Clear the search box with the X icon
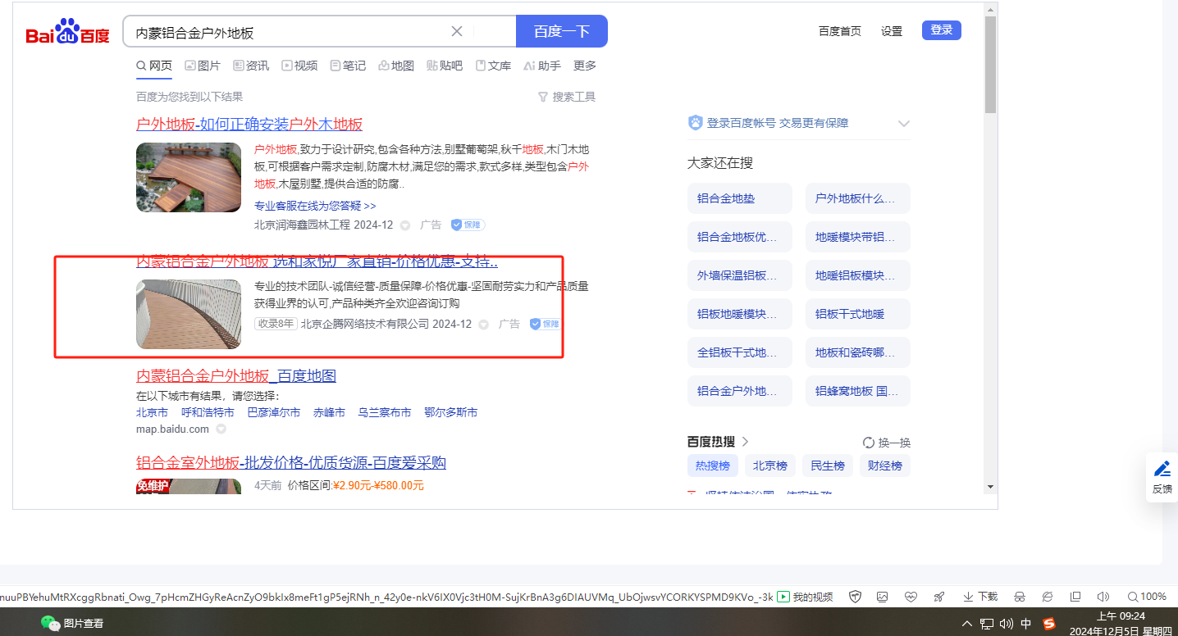1178x636 pixels. point(457,31)
